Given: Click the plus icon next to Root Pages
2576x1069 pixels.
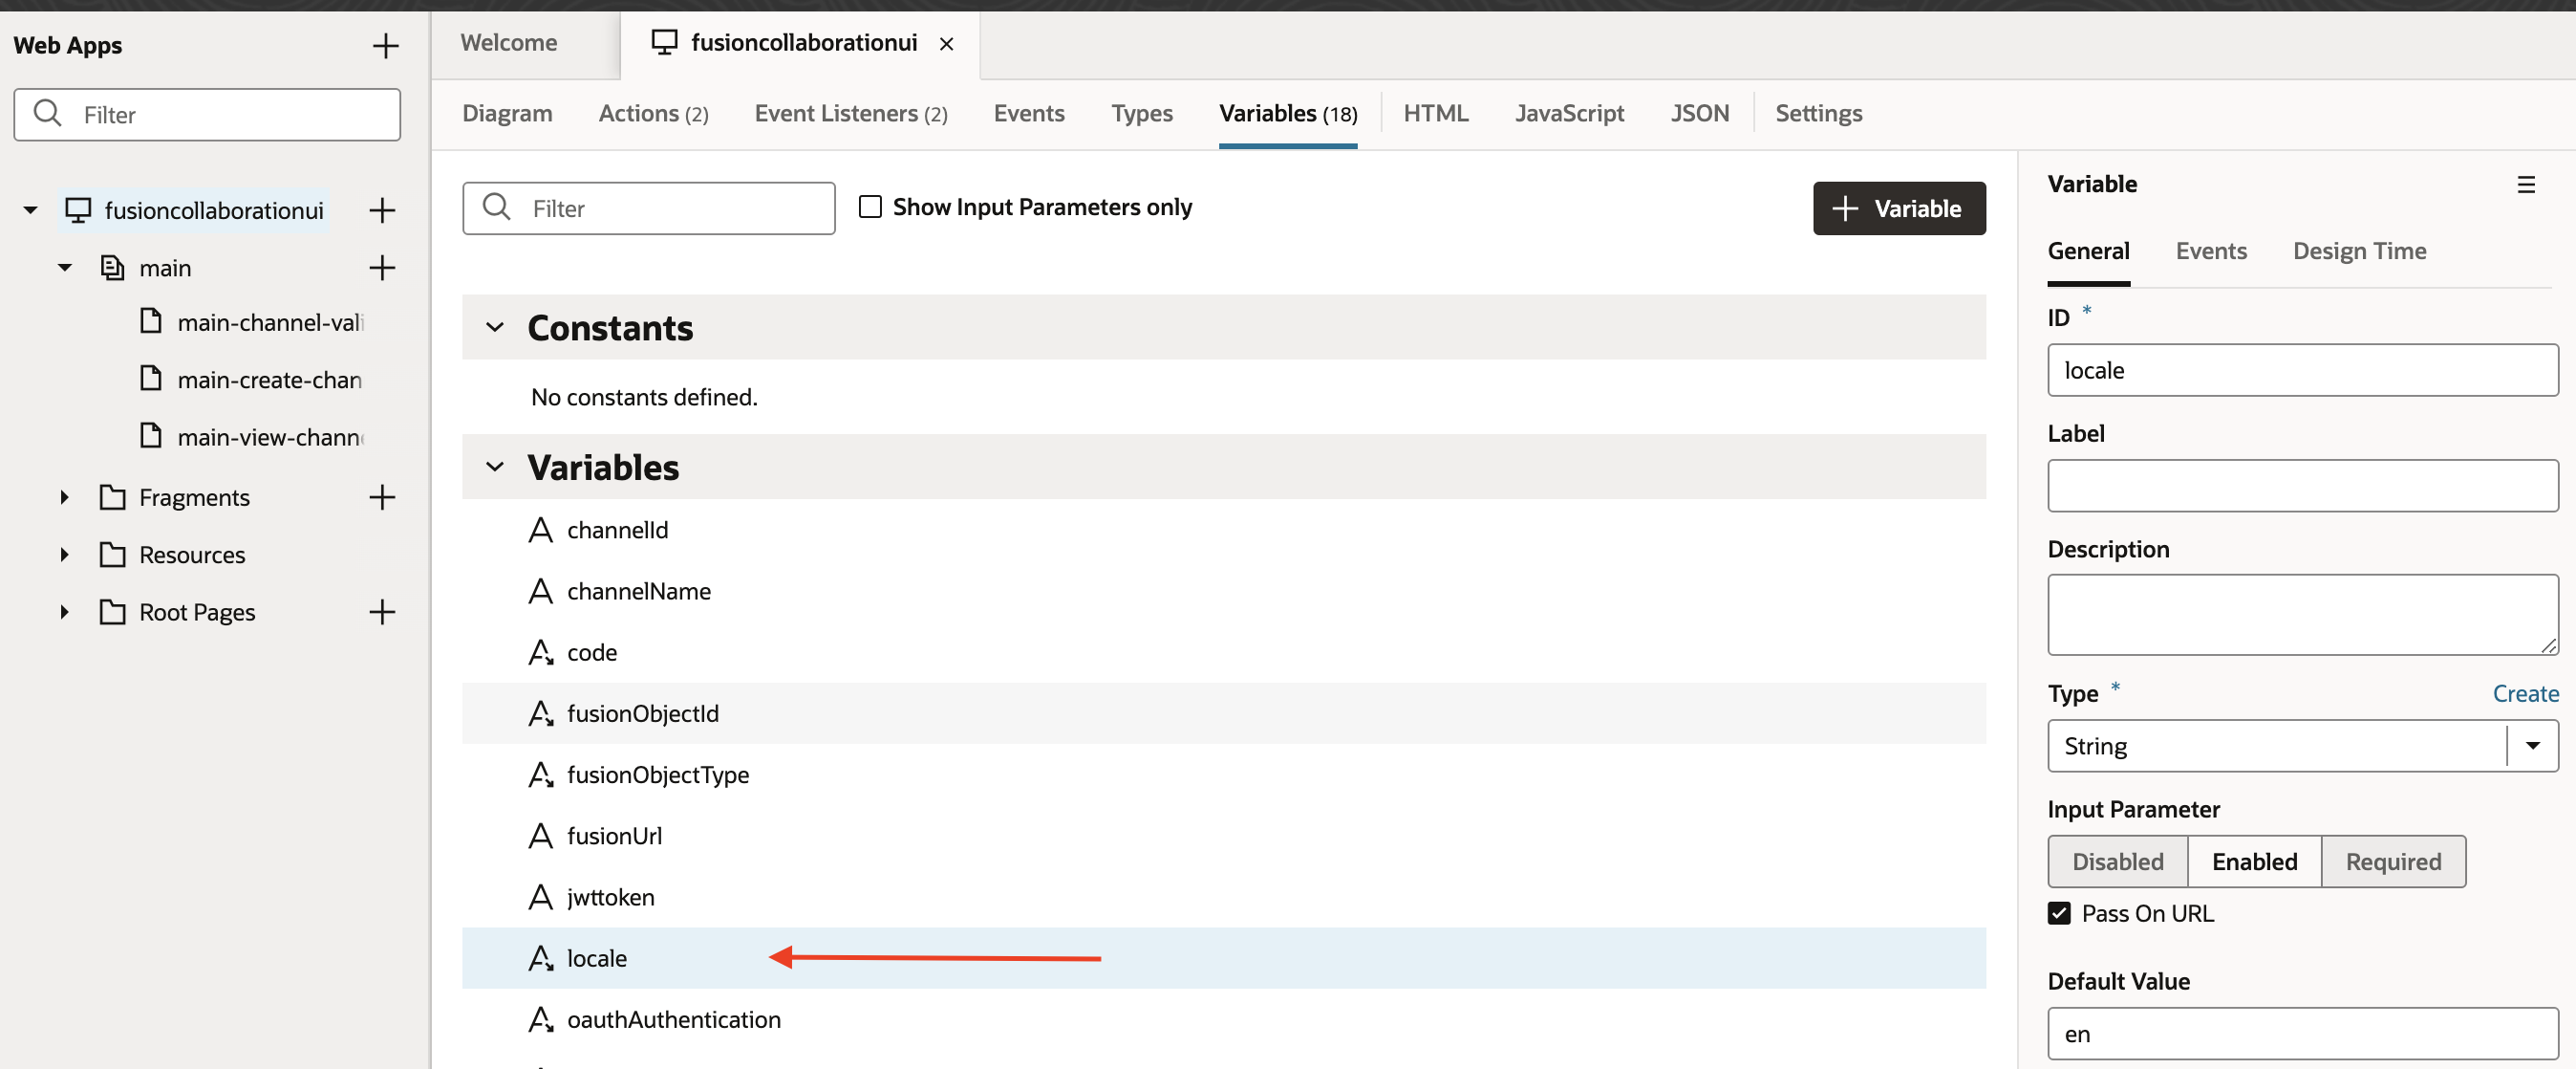Looking at the screenshot, I should coord(382,612).
